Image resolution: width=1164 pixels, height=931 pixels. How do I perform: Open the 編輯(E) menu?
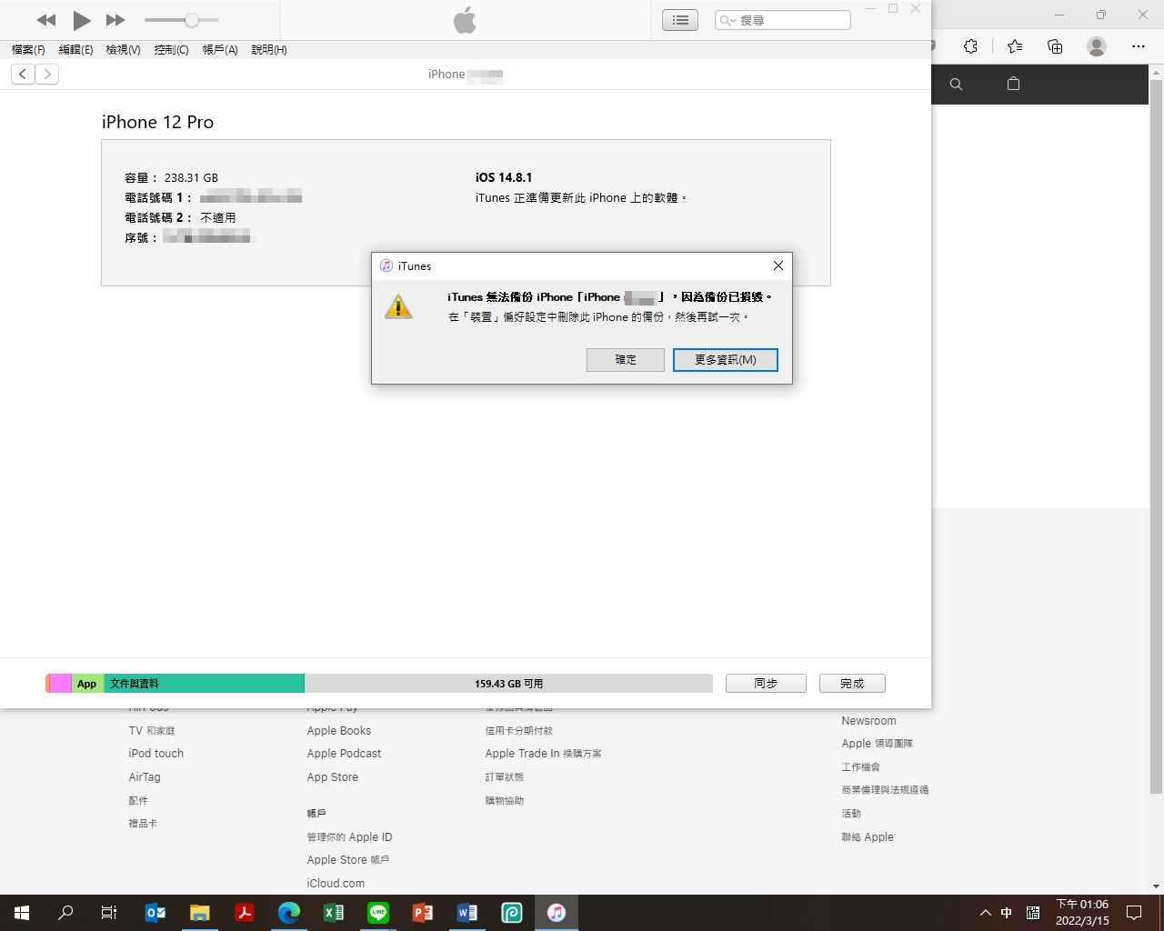pyautogui.click(x=75, y=50)
